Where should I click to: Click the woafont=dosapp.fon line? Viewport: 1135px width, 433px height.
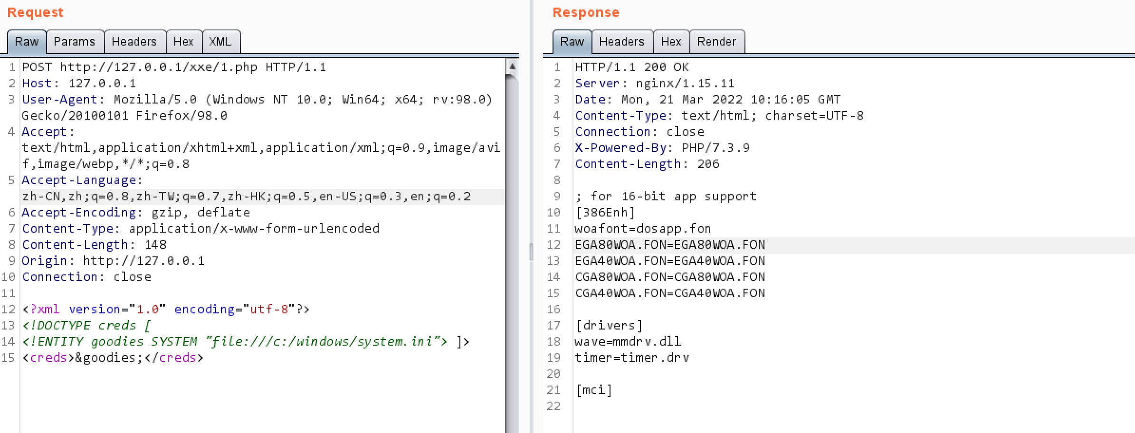click(x=643, y=229)
